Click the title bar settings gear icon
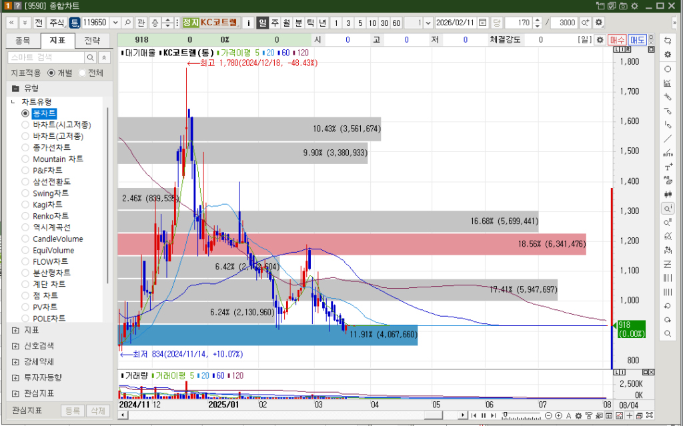The height and width of the screenshot is (426, 683). coord(635,5)
